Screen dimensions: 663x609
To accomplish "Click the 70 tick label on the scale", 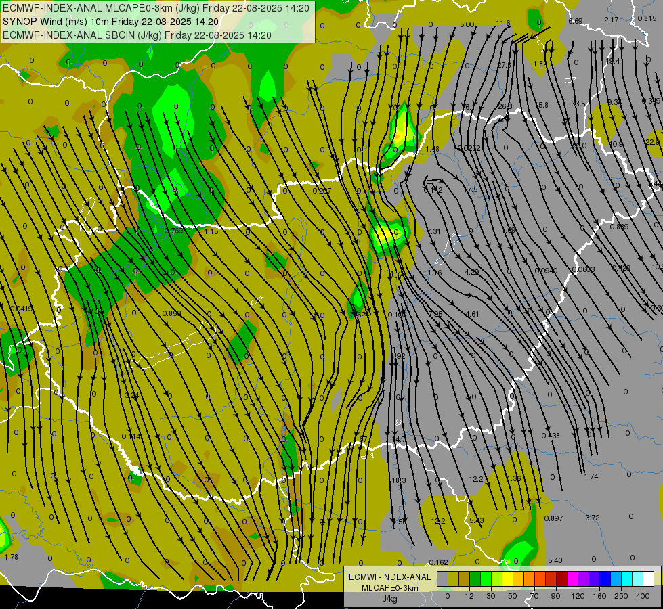I will click(x=534, y=596).
